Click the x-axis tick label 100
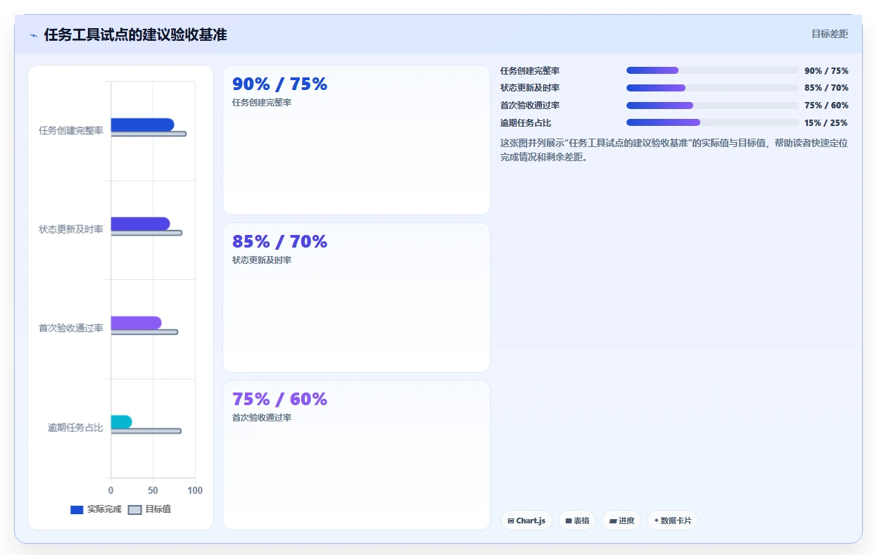 195,490
